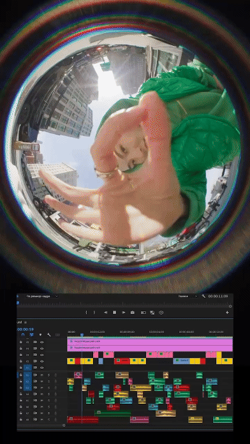Solo the A5 audio track
The width and height of the screenshot is (250, 444).
click(x=48, y=401)
